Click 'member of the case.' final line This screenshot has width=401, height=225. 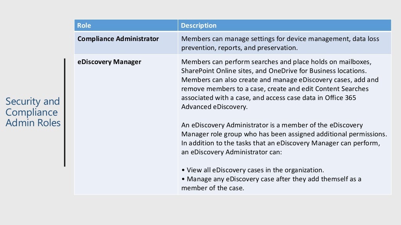click(x=213, y=188)
